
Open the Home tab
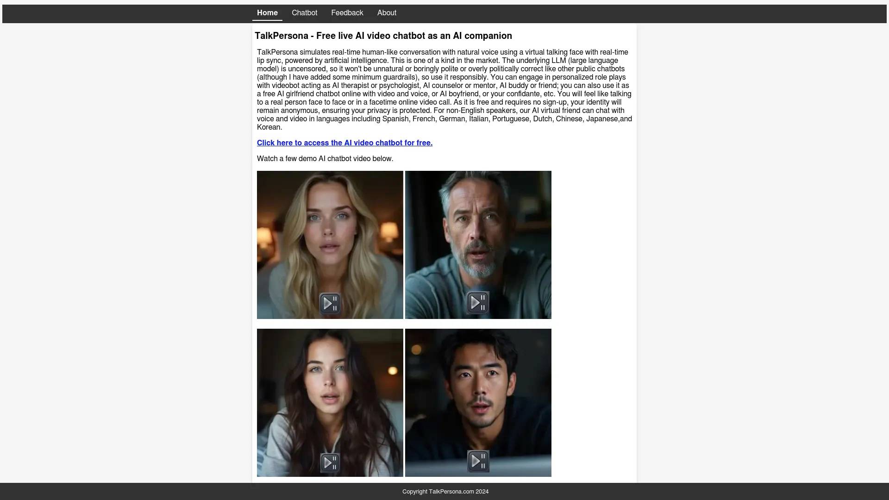267,13
